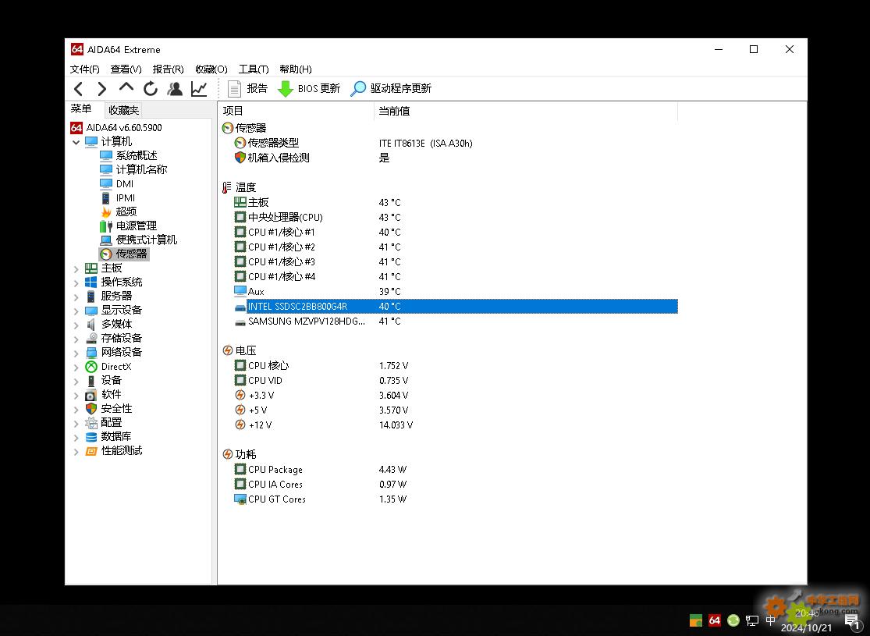
Task: Click the 中 input method indicator
Action: pos(771,620)
